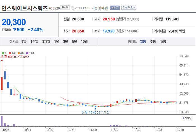Image resolution: width=196 pixels, height=137 pixels.
Task: Click the 10/11 date axis label
Action: coord(27,130)
